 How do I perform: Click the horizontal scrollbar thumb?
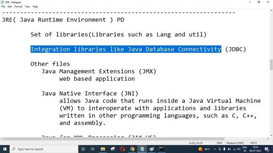pos(114,139)
